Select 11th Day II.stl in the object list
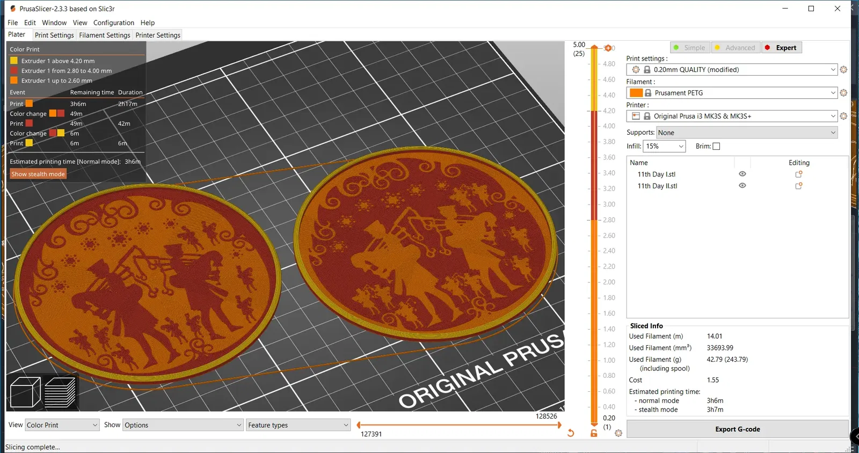This screenshot has width=859, height=453. point(658,186)
